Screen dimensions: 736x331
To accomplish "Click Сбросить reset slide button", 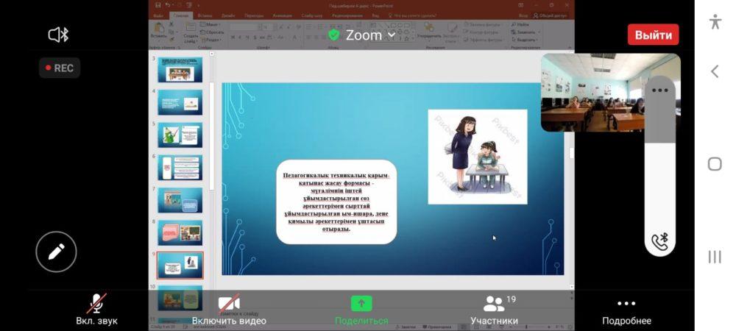I will point(211,32).
